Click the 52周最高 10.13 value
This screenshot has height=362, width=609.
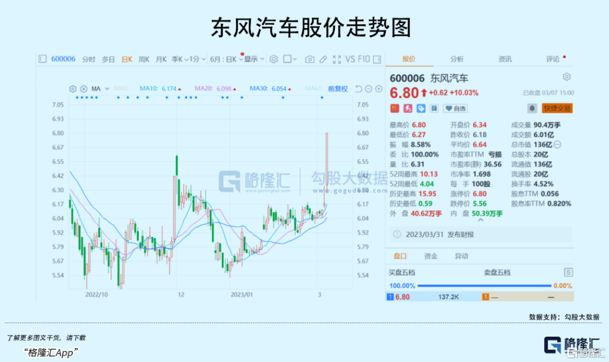(x=429, y=174)
